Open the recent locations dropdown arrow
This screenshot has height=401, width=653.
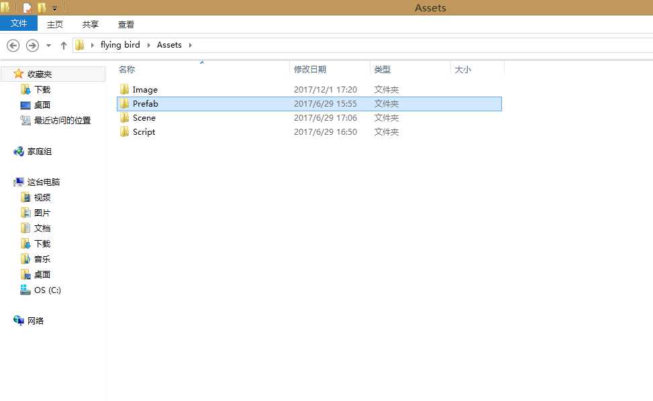coord(48,46)
